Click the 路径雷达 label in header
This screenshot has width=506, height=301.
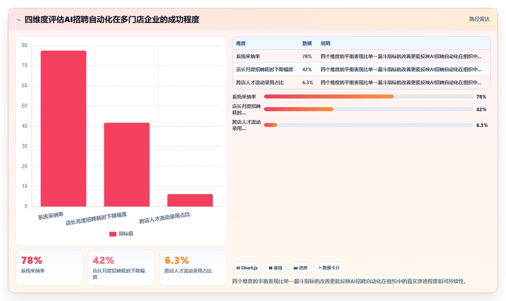point(479,19)
